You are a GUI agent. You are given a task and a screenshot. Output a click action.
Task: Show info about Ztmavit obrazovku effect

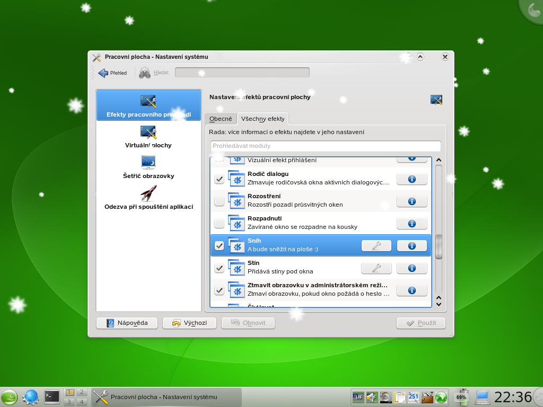(411, 290)
